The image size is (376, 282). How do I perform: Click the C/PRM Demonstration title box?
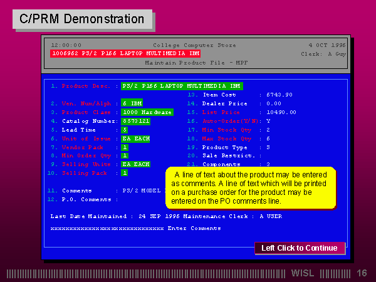point(81,19)
